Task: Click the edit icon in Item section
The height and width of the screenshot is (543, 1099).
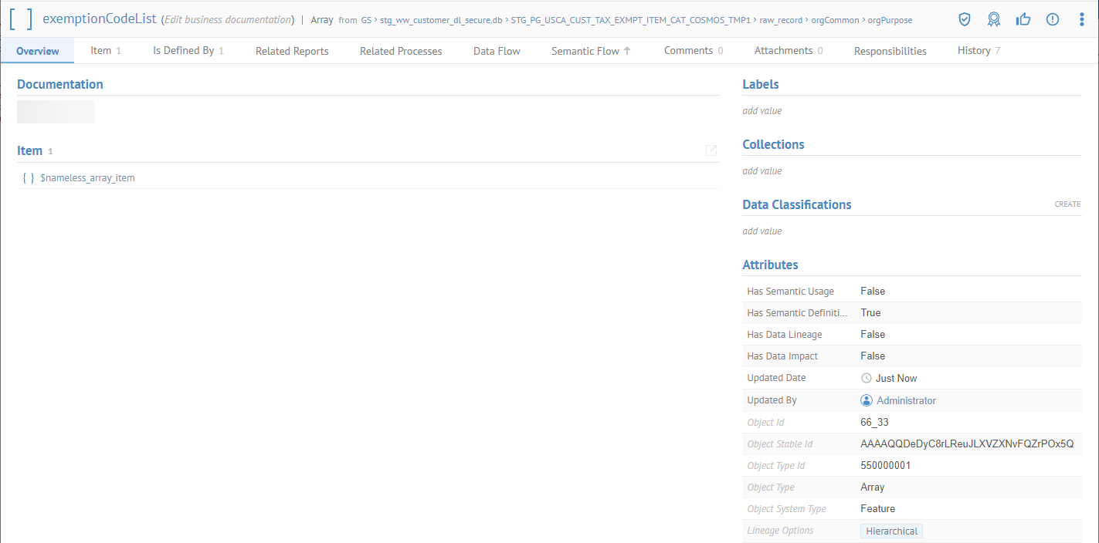Action: 711,150
